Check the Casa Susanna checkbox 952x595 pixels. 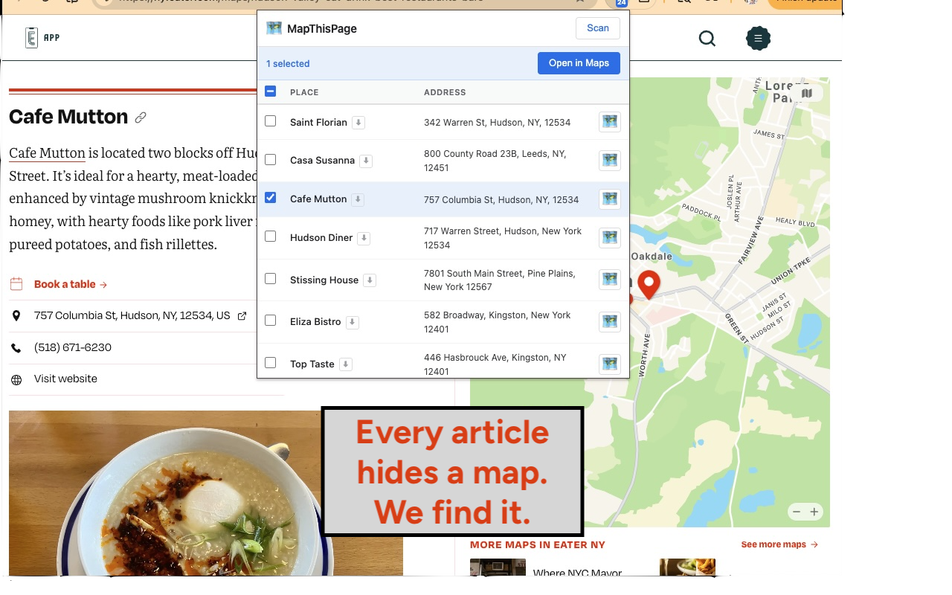coord(271,160)
